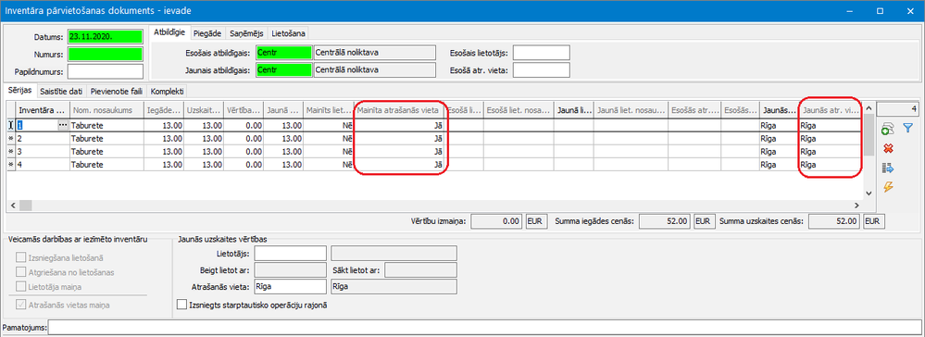Switch to the Komplekti tab
The width and height of the screenshot is (925, 337).
point(168,92)
